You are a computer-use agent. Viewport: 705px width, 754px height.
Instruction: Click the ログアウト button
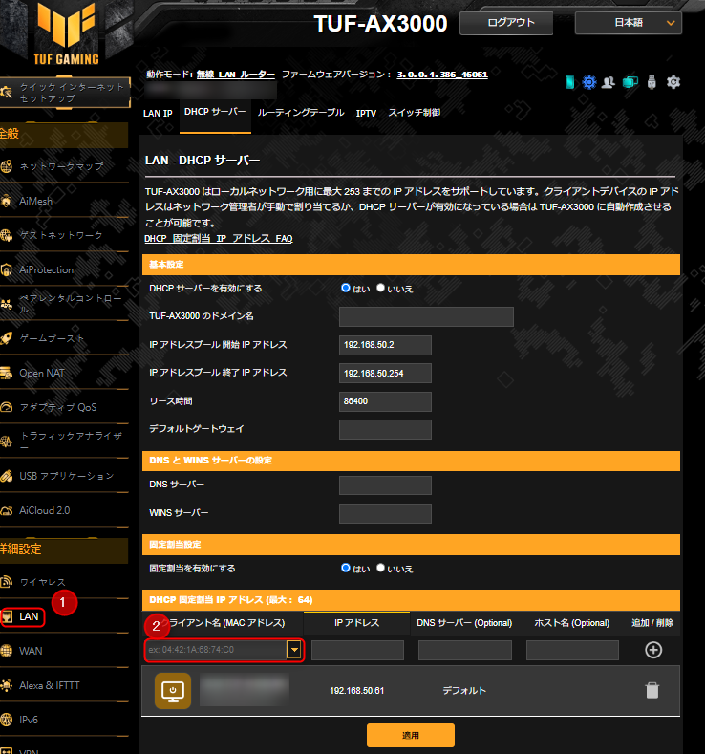click(506, 23)
